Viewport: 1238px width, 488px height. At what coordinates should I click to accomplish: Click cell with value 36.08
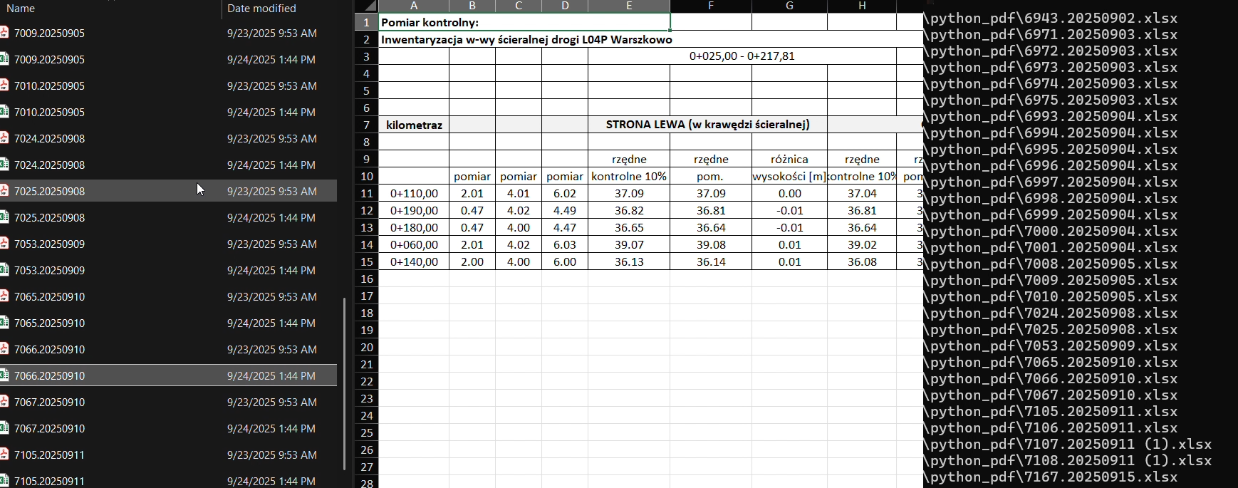(x=862, y=261)
